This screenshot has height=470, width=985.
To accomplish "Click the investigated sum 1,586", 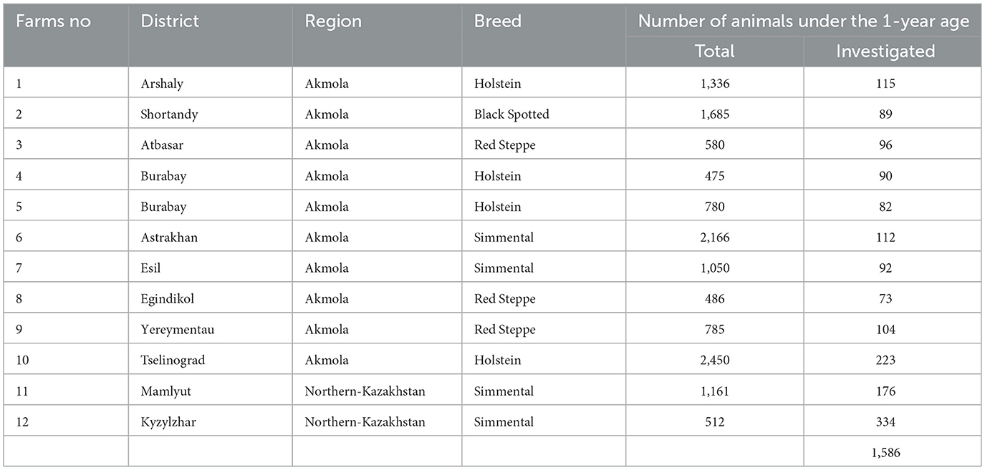I will click(885, 453).
